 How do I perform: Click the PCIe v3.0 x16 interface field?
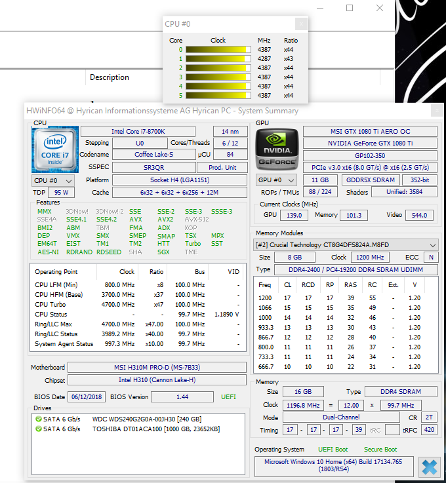[370, 168]
